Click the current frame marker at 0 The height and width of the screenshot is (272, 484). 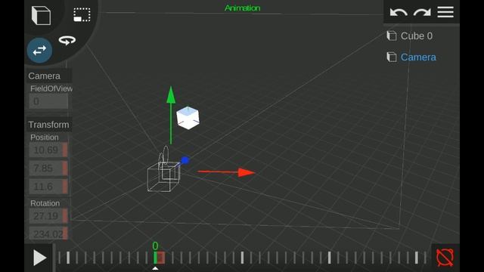pos(155,258)
